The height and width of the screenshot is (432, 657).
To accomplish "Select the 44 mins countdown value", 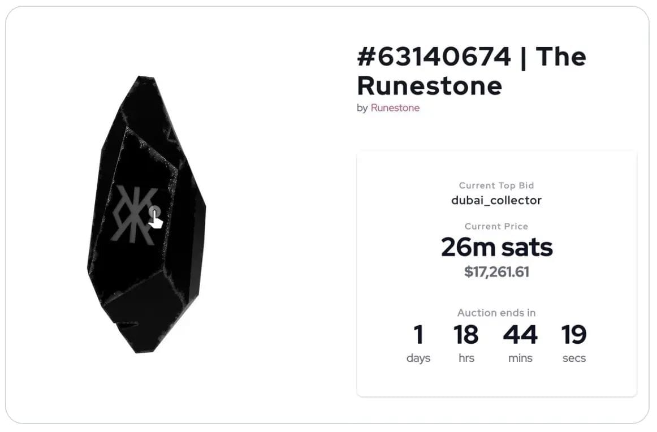I will (520, 335).
